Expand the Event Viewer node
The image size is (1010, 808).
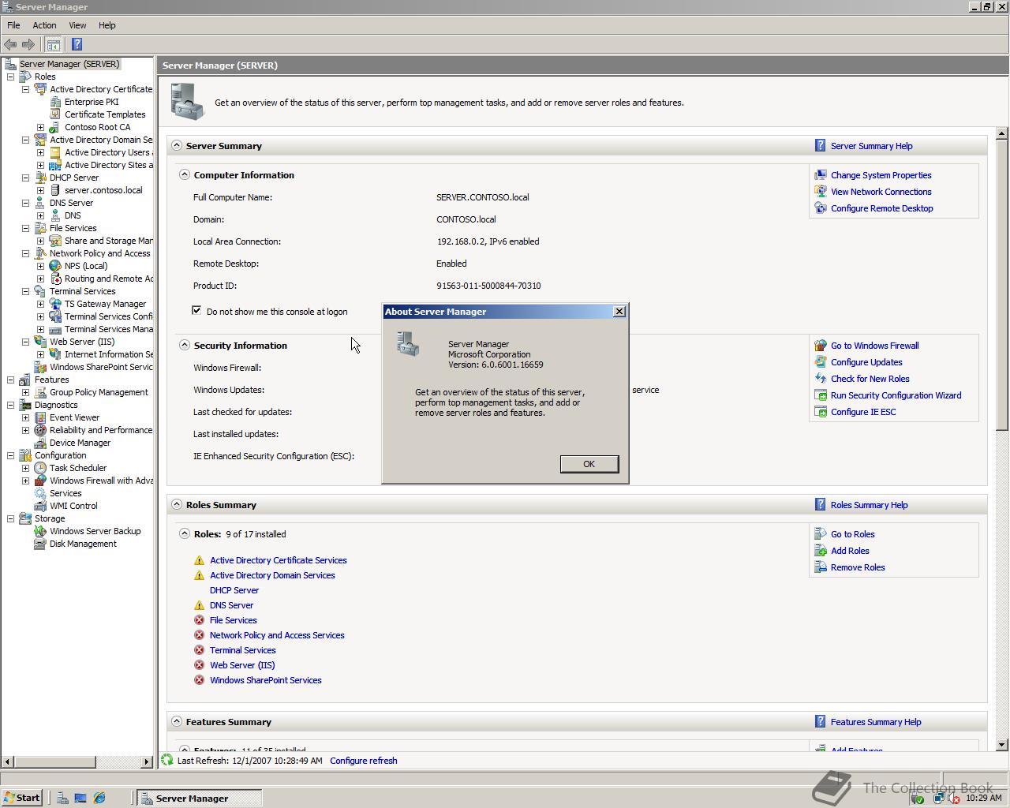click(x=25, y=417)
